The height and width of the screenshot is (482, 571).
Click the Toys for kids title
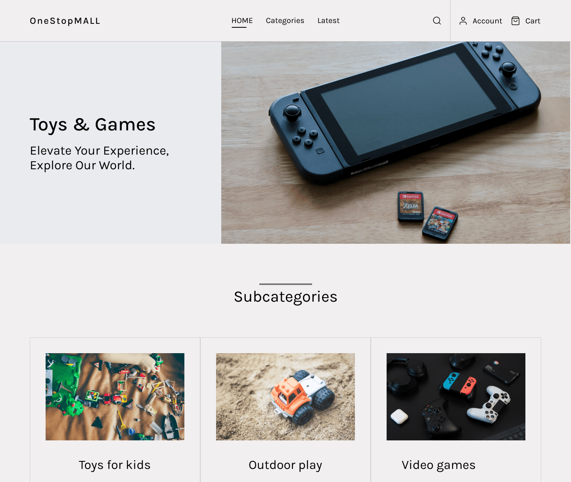tap(115, 465)
